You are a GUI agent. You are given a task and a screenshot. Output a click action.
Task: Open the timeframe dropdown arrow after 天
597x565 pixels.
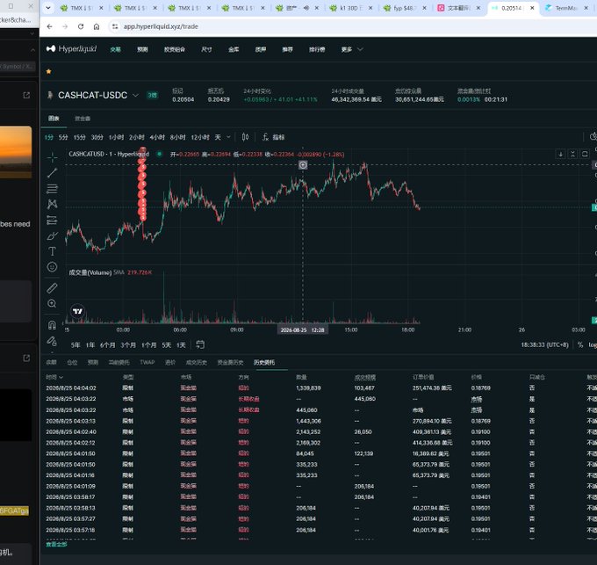228,137
